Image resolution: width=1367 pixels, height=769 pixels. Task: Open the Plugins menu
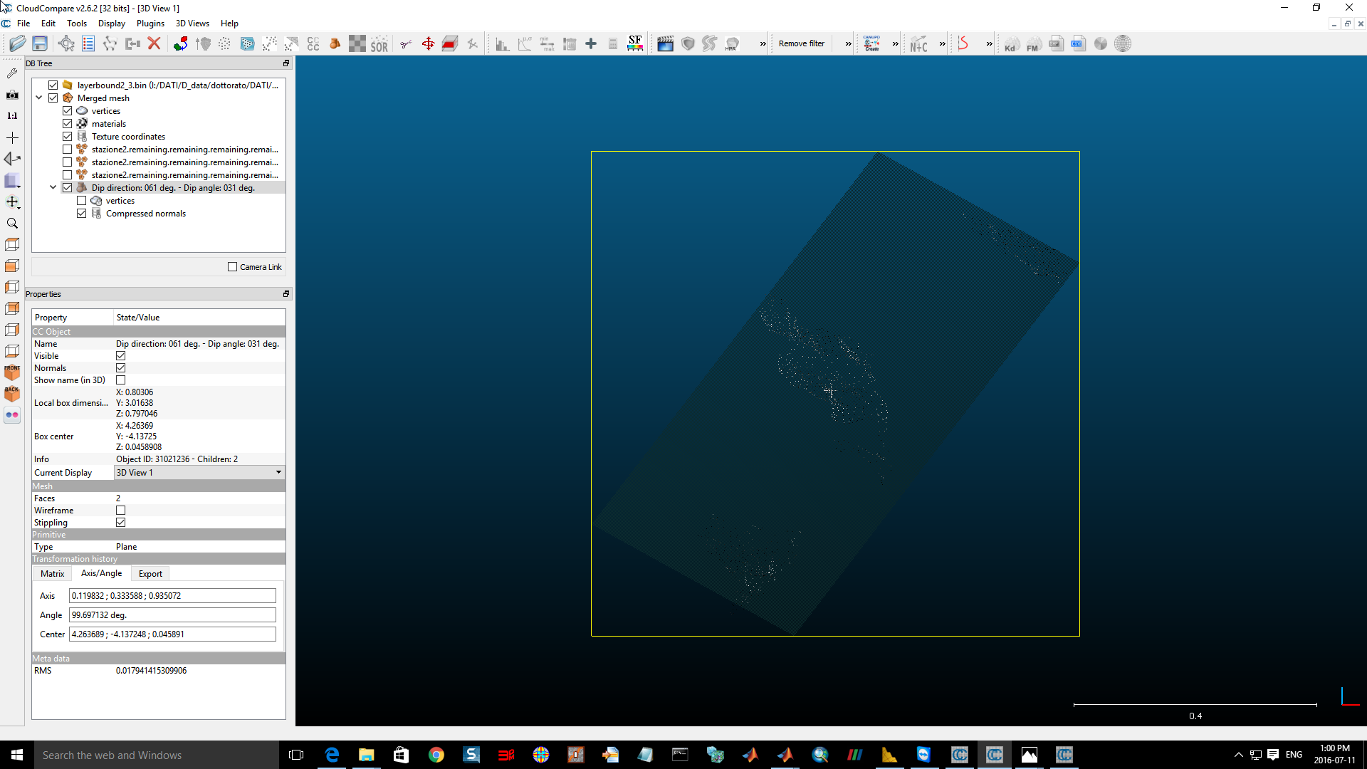pyautogui.click(x=150, y=23)
